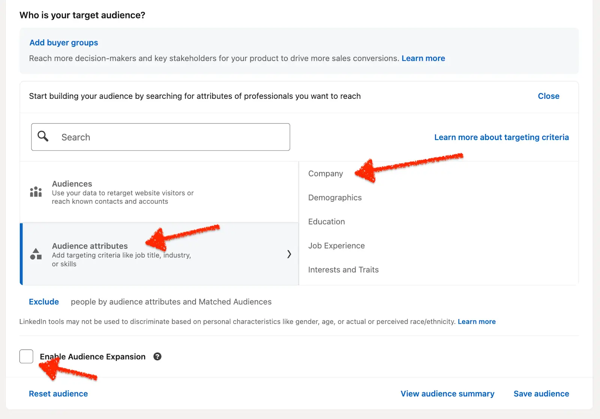The width and height of the screenshot is (600, 419).
Task: Expand Audience attributes with chevron arrow
Action: point(289,254)
